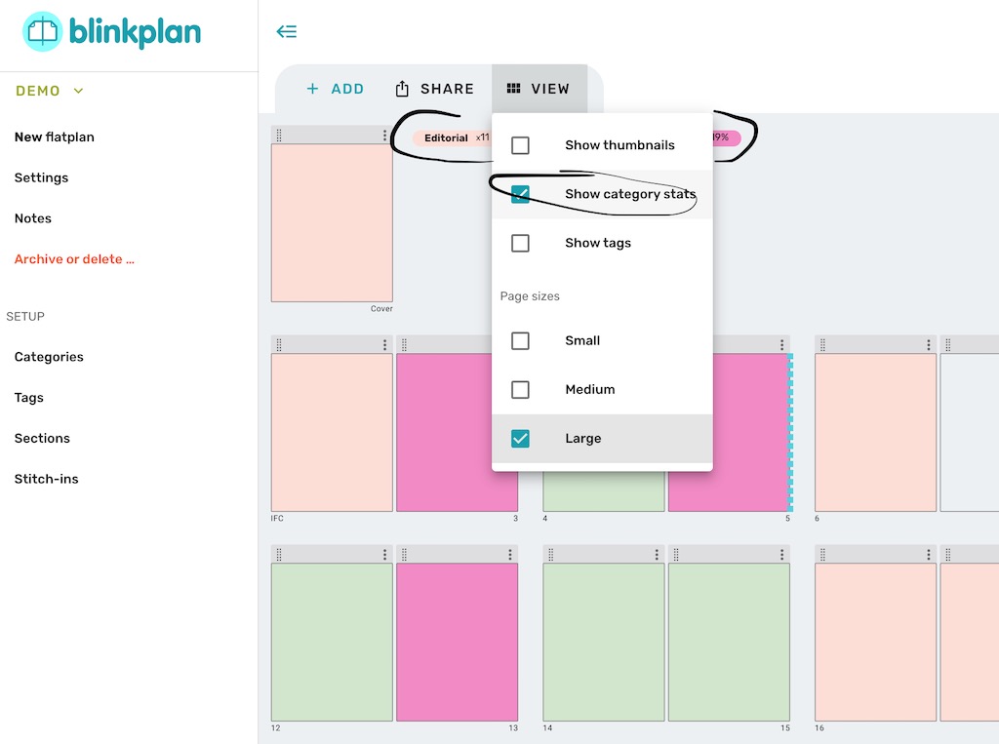
Task: Click the grid icon on the VIEW button
Action: (512, 88)
